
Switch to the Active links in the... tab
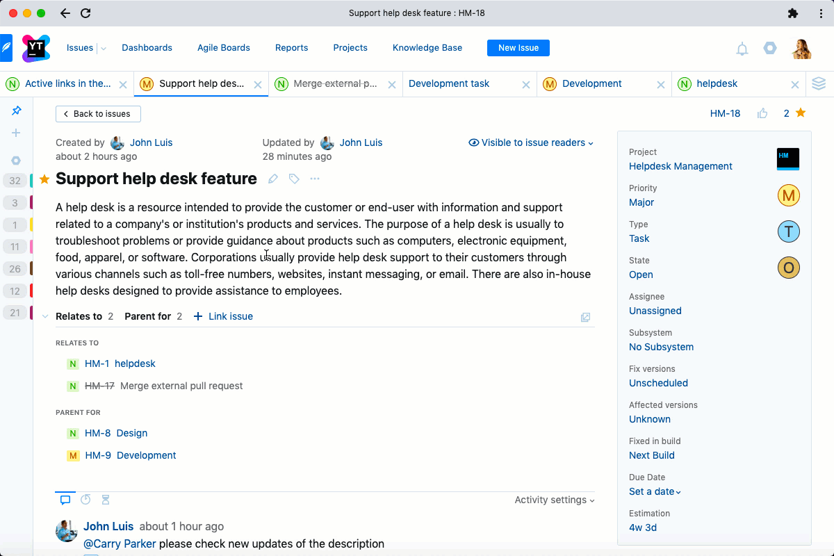(x=68, y=84)
